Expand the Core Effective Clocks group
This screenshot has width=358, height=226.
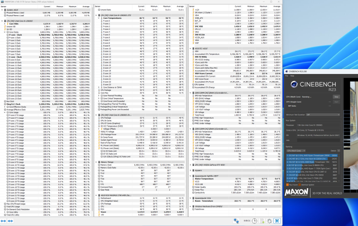click(x=5, y=107)
